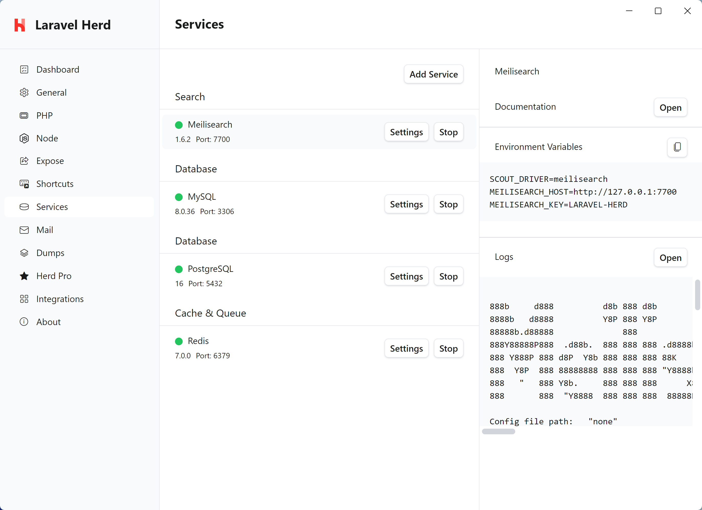Image resolution: width=702 pixels, height=510 pixels.
Task: Stop the PostgreSQL service
Action: [448, 276]
